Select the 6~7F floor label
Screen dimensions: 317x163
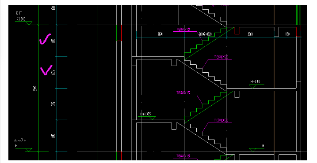20,141
